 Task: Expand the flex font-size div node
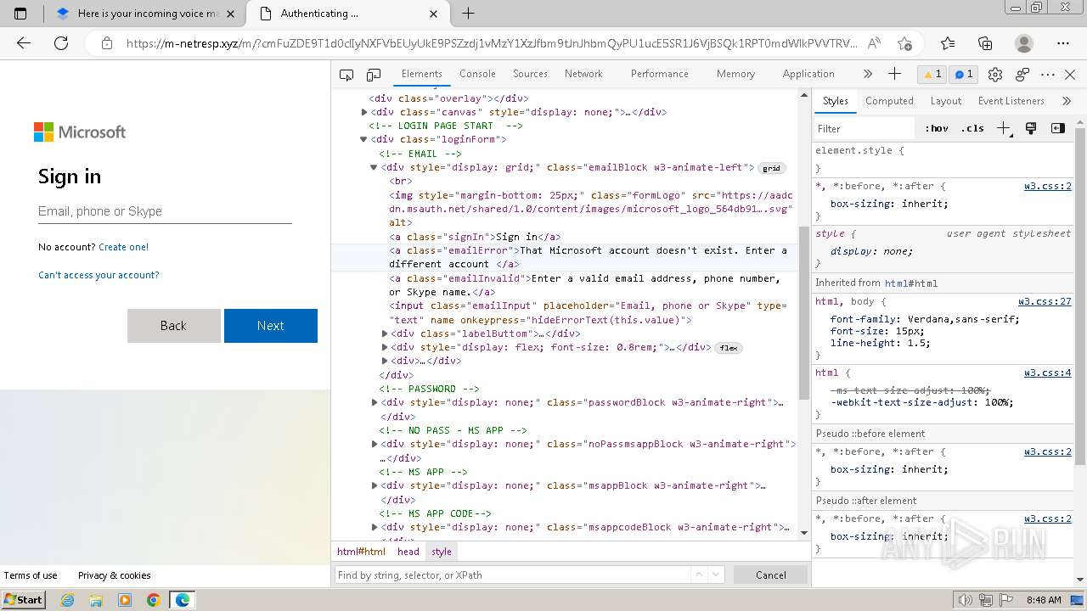pos(385,347)
